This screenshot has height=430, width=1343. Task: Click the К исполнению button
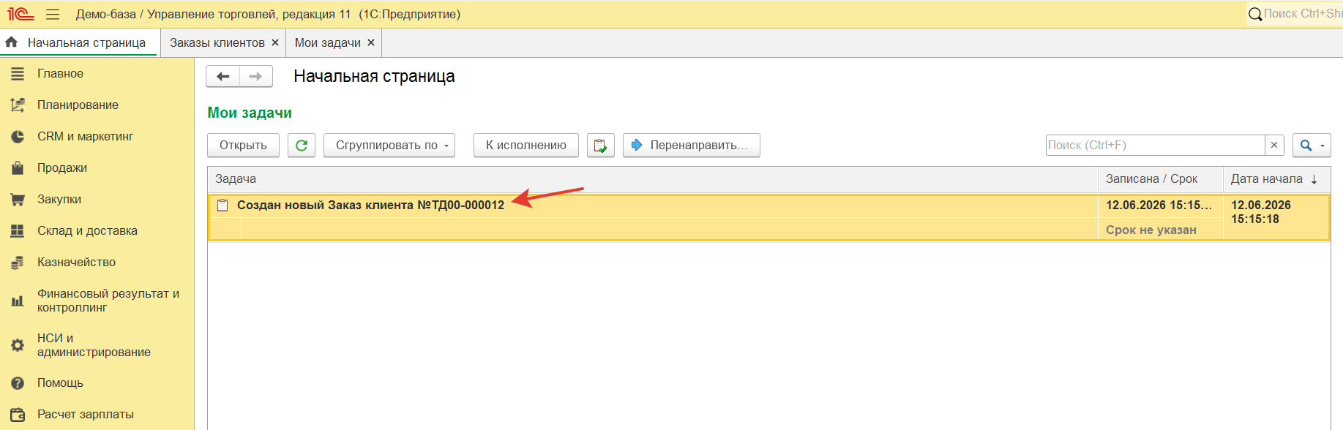click(526, 146)
